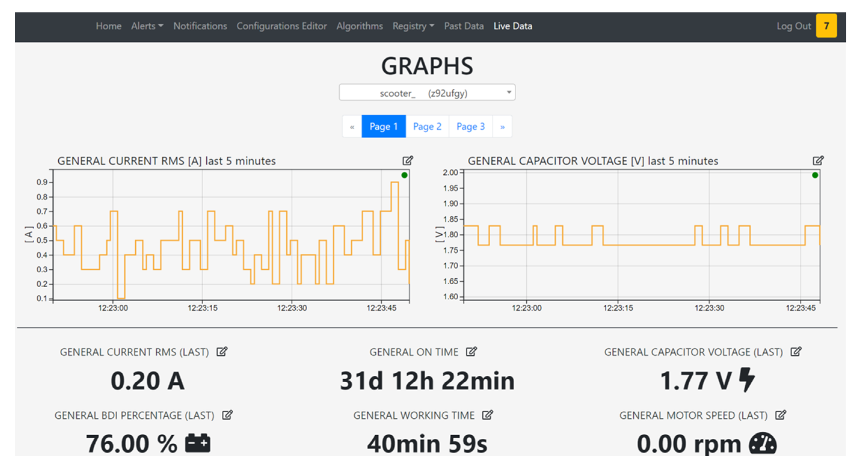Edit the General BDI Percentage widget
This screenshot has height=471, width=862.
coord(227,415)
